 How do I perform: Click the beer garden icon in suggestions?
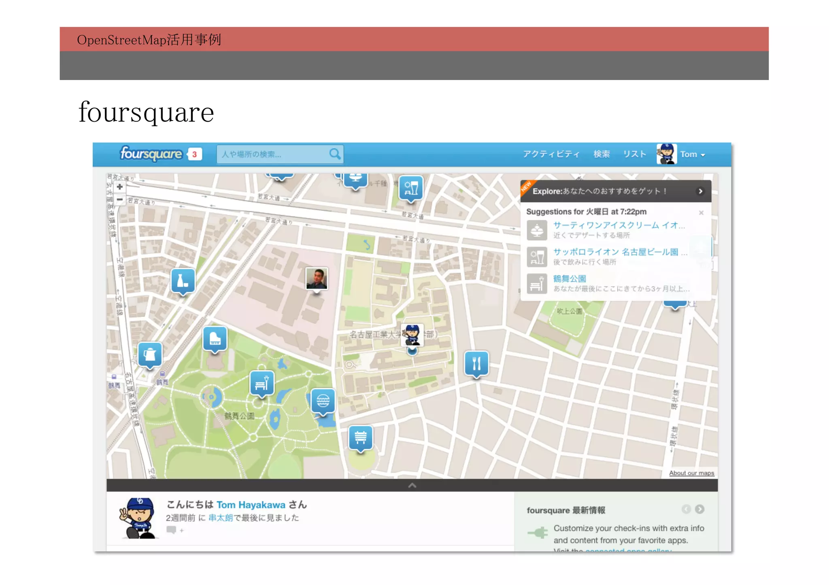tap(537, 257)
